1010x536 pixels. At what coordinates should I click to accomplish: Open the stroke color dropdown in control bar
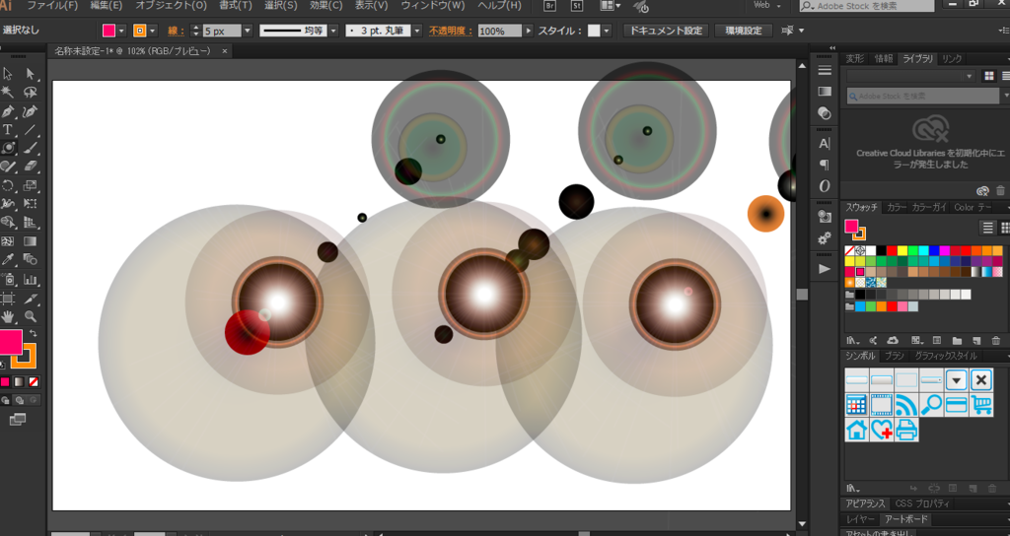[x=153, y=31]
